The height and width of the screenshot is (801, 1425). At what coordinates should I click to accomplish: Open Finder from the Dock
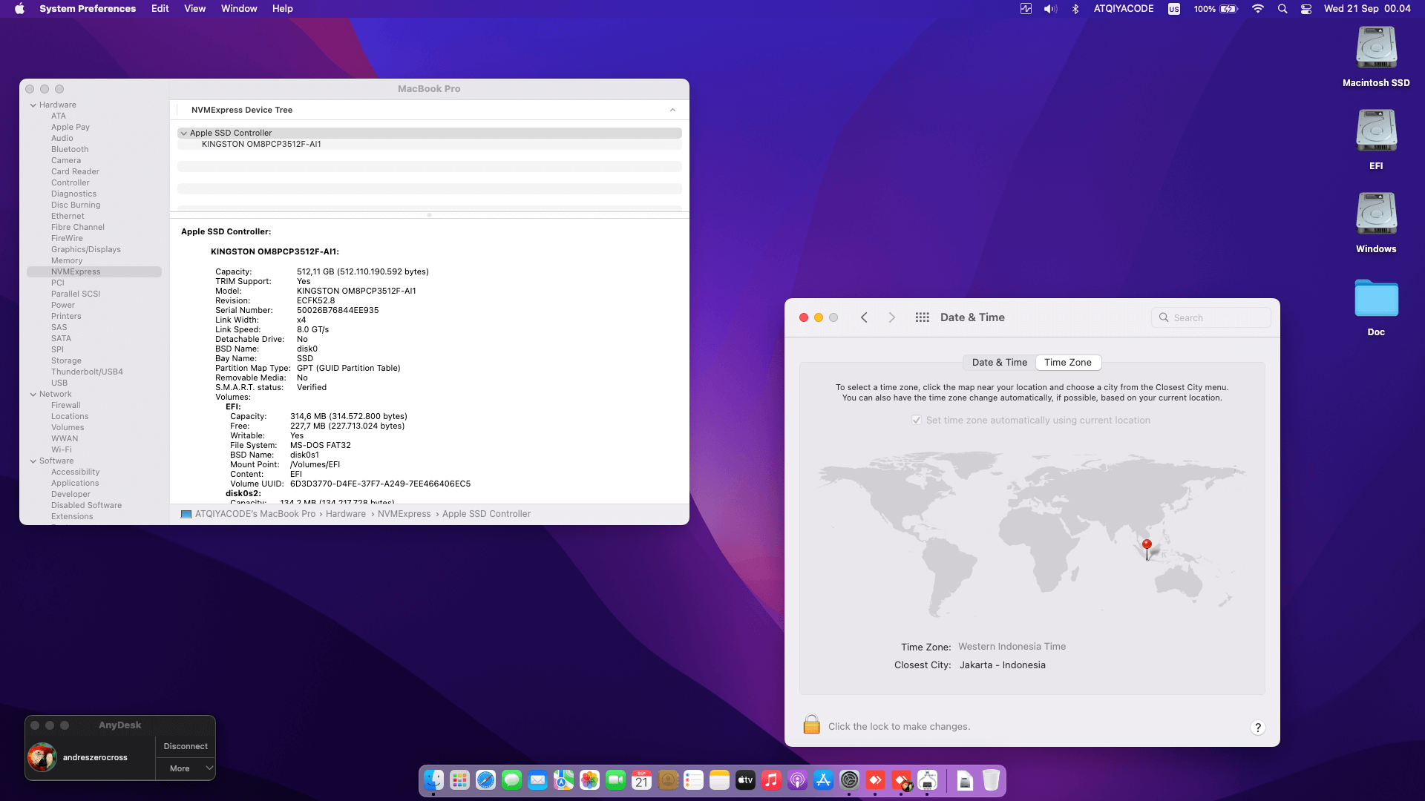(x=433, y=780)
